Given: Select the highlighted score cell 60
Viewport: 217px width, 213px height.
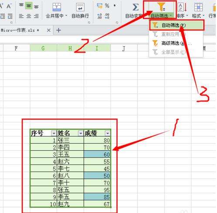Looking at the screenshot, I should tap(97, 155).
